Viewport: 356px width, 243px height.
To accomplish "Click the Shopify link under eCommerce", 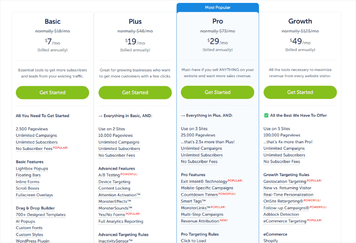I will click(271, 240).
